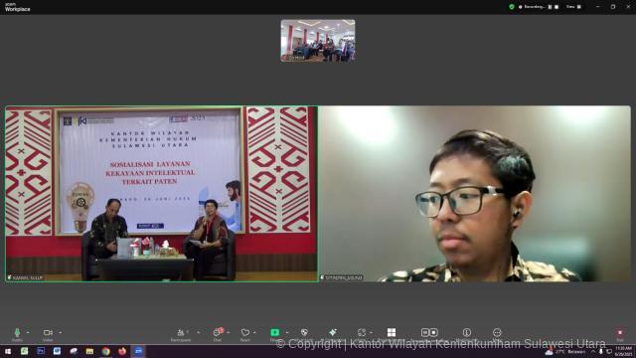Click the Recording status indicator

point(532,7)
